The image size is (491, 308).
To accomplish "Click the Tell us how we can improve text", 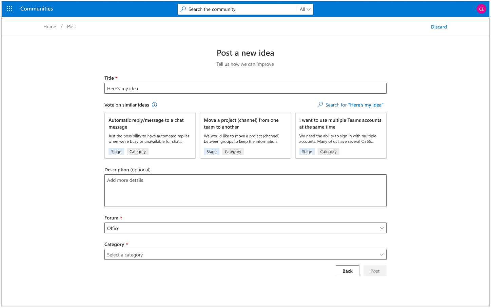I will [245, 64].
